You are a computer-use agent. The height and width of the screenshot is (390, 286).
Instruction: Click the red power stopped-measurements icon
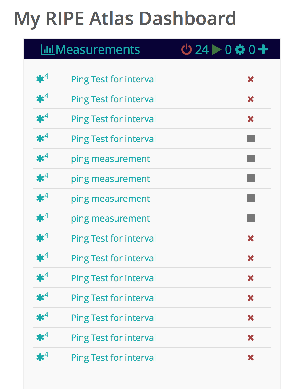187,50
